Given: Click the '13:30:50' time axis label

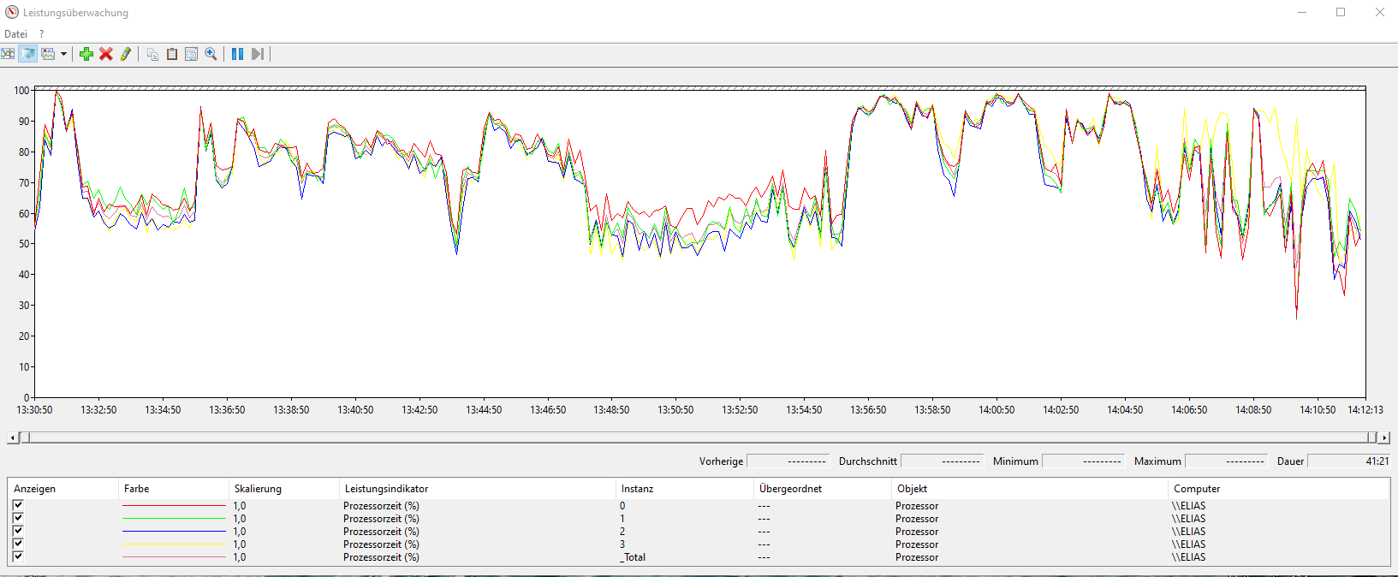Looking at the screenshot, I should tap(34, 410).
